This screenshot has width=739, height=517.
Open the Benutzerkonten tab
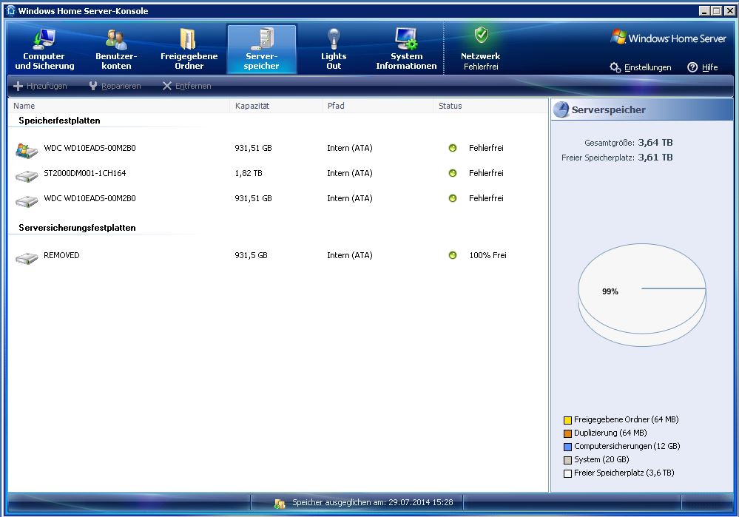coord(116,50)
